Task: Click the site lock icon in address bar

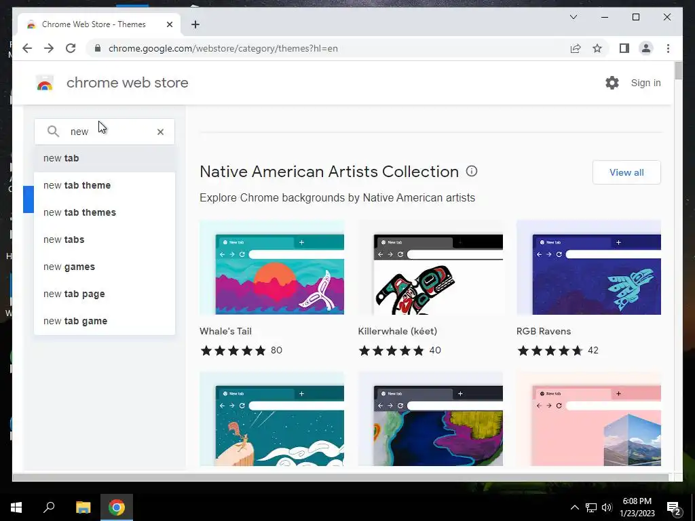Action: pos(98,48)
